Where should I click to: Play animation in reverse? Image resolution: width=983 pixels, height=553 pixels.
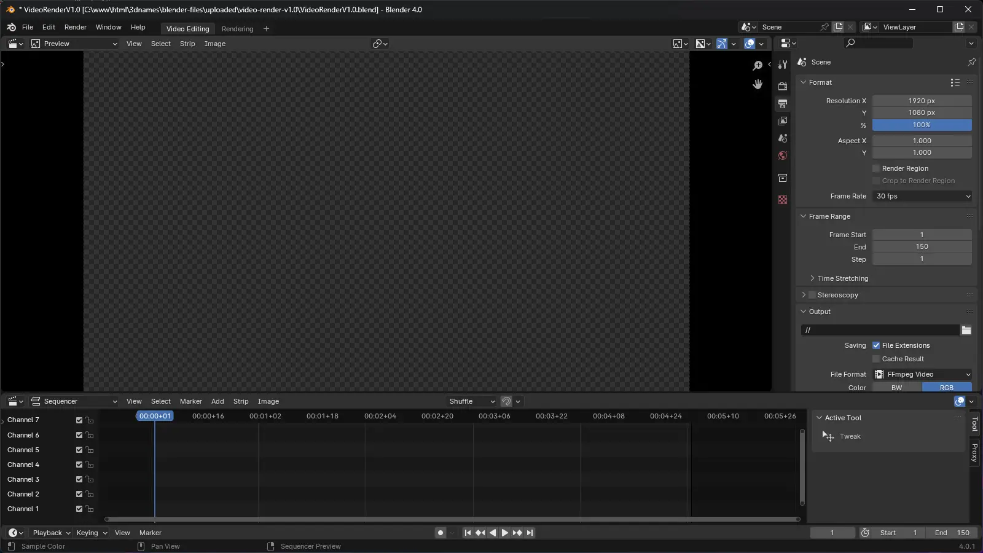pyautogui.click(x=493, y=533)
